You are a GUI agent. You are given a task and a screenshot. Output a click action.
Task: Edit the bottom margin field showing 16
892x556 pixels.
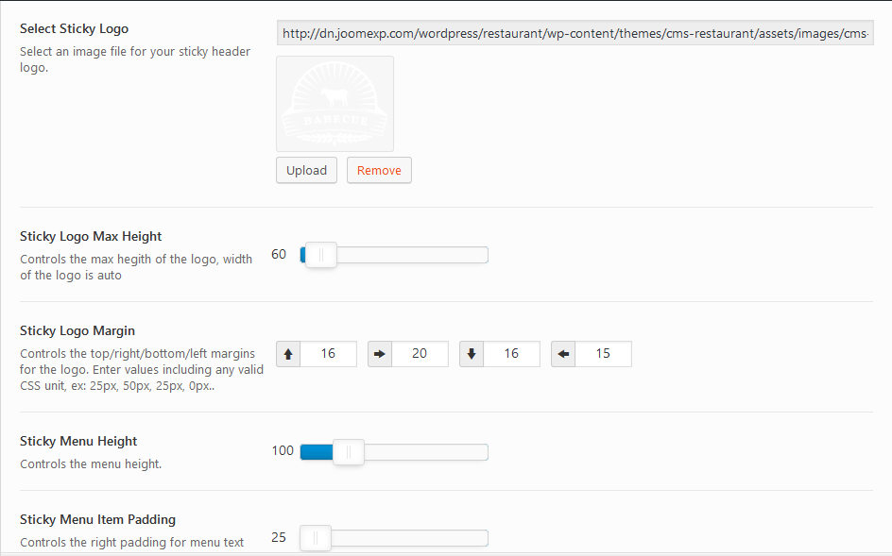[511, 354]
